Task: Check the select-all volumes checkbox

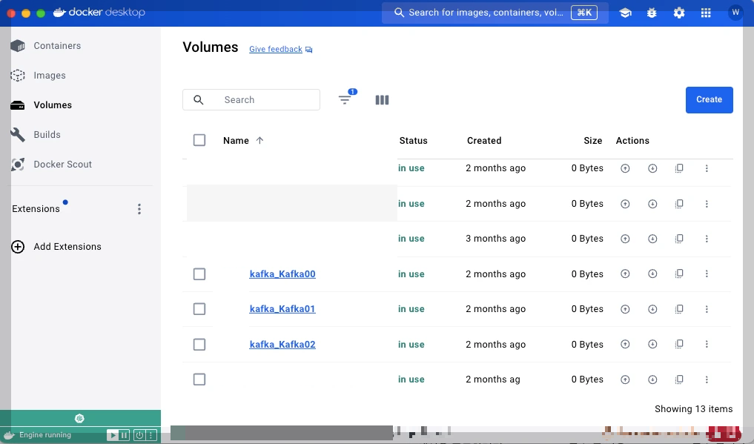Action: click(x=199, y=140)
